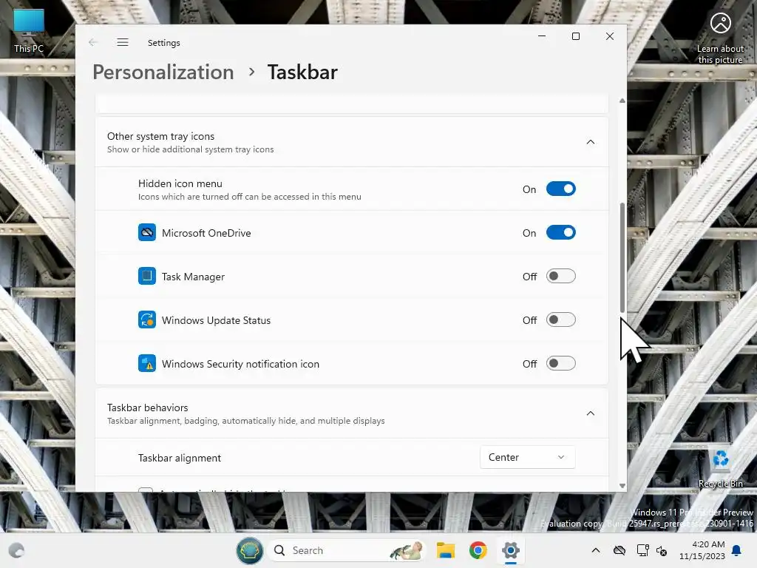Click the widgets icon at taskbar left

(16, 550)
